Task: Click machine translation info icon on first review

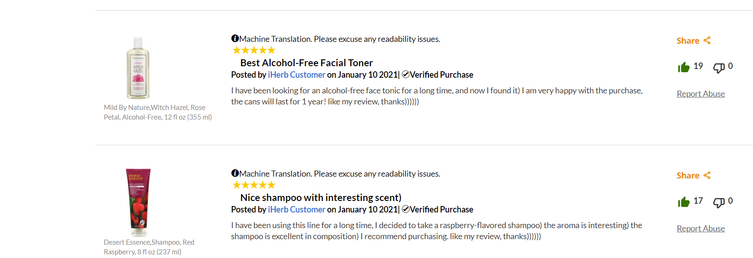Action: [x=235, y=38]
